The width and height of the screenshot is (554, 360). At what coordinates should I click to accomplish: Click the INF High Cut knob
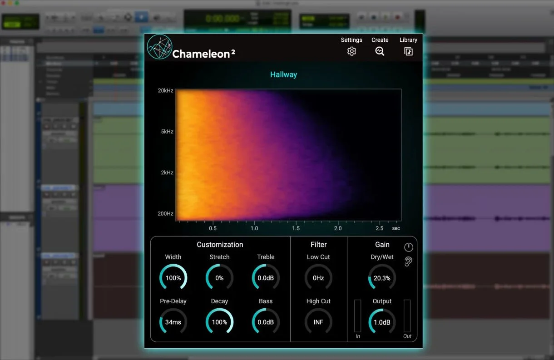pos(318,322)
